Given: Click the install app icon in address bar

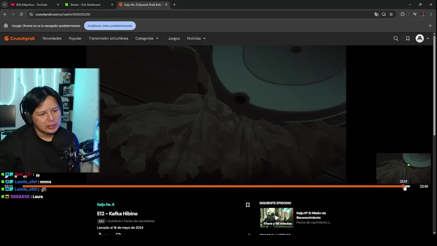Looking at the screenshot, I should (384, 14).
